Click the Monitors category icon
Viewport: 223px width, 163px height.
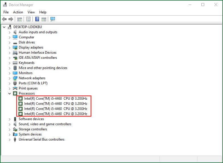(15, 73)
